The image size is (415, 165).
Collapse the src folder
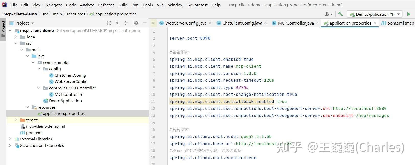pyautogui.click(x=16, y=43)
